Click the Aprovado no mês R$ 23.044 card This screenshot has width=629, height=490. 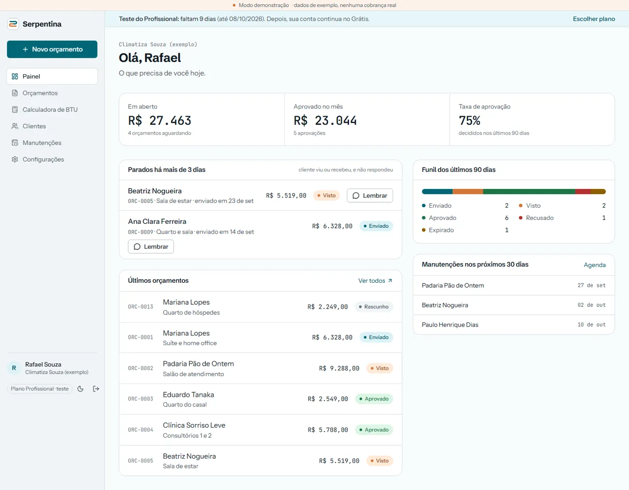pyautogui.click(x=367, y=119)
